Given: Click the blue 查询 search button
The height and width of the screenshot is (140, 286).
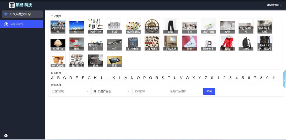Looking at the screenshot, I should pyautogui.click(x=209, y=91).
